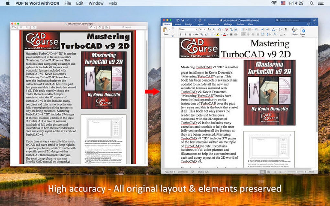Viewport: 330px width, 206px height.
Task: Click Search field in Preview window
Action: pos(128,27)
